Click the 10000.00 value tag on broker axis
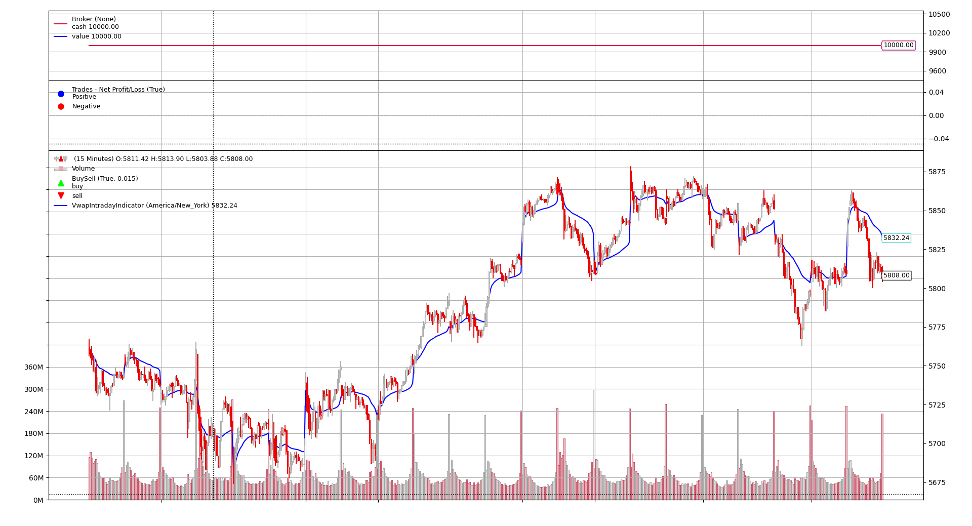Viewport: 972px width, 526px height. point(899,45)
